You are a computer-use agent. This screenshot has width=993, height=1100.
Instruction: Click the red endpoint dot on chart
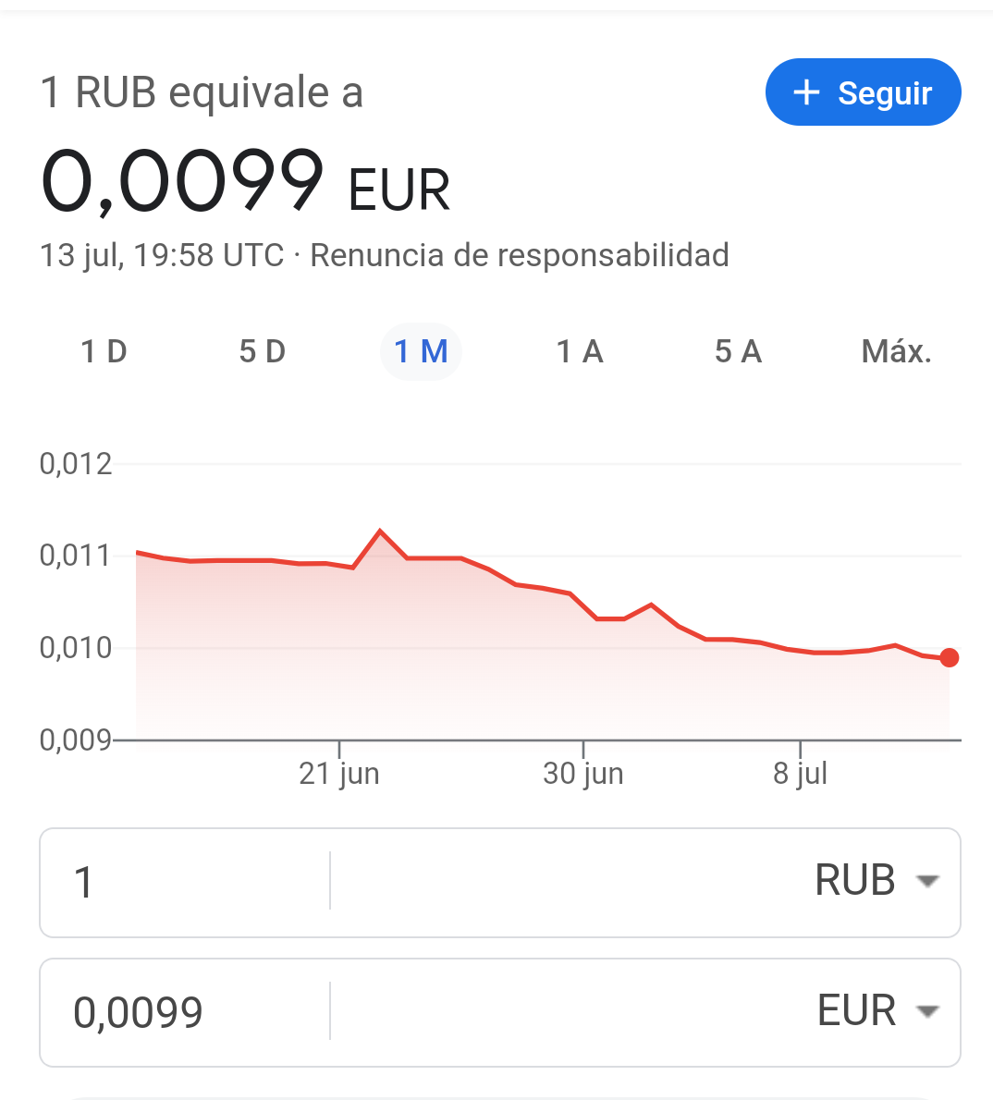coord(950,658)
